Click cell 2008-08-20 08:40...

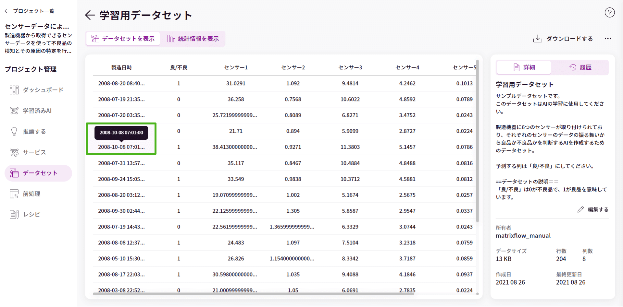(121, 83)
